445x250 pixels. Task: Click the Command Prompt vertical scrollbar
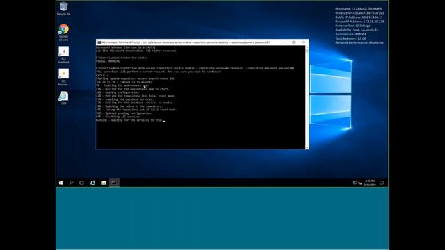tap(307, 97)
